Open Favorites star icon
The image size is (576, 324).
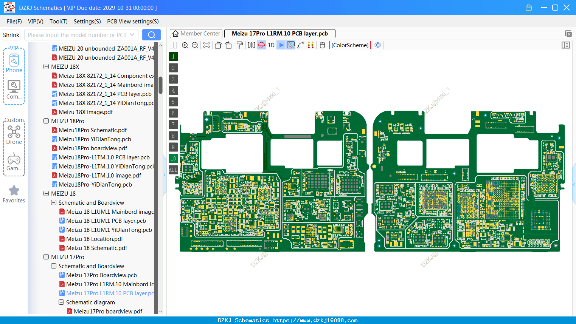tap(14, 194)
